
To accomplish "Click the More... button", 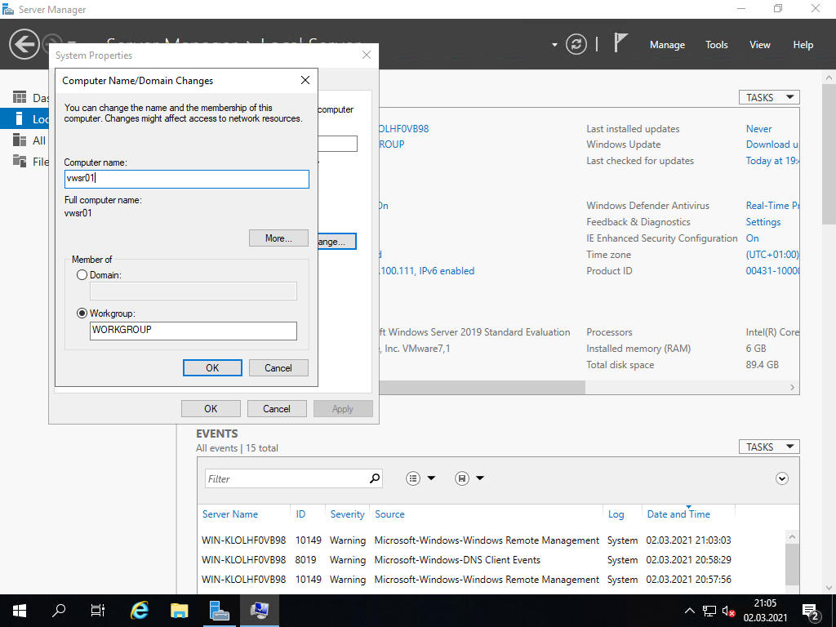I will tap(278, 238).
